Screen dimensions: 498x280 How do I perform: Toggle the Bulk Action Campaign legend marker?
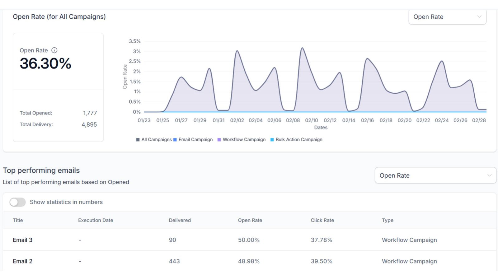pyautogui.click(x=272, y=140)
